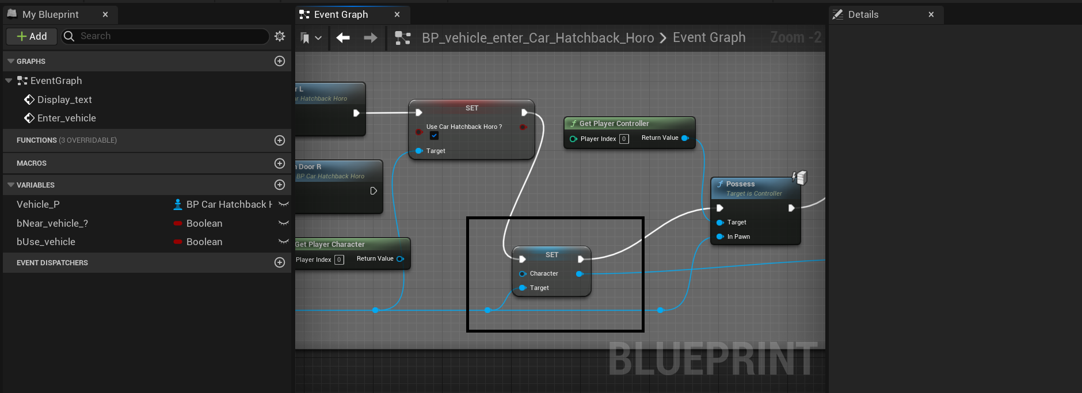The width and height of the screenshot is (1082, 393).
Task: Click the Event Graph breadcrumb
Action: click(x=709, y=38)
